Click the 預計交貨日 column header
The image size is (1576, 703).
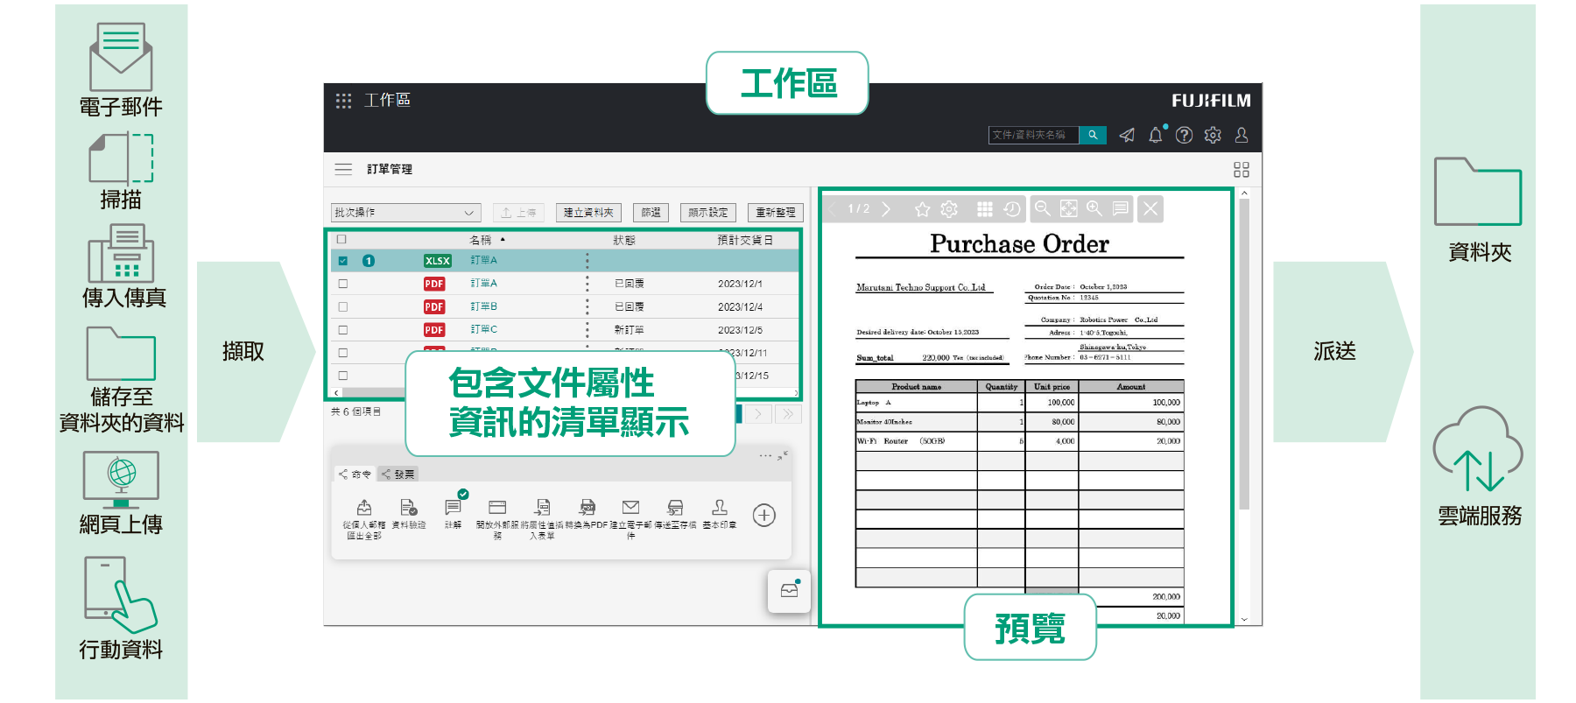tap(744, 240)
